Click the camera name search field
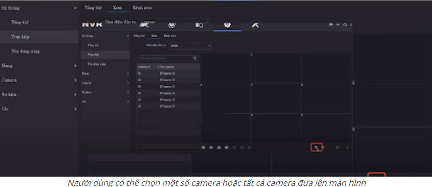This screenshot has height=187, width=432. (165, 58)
